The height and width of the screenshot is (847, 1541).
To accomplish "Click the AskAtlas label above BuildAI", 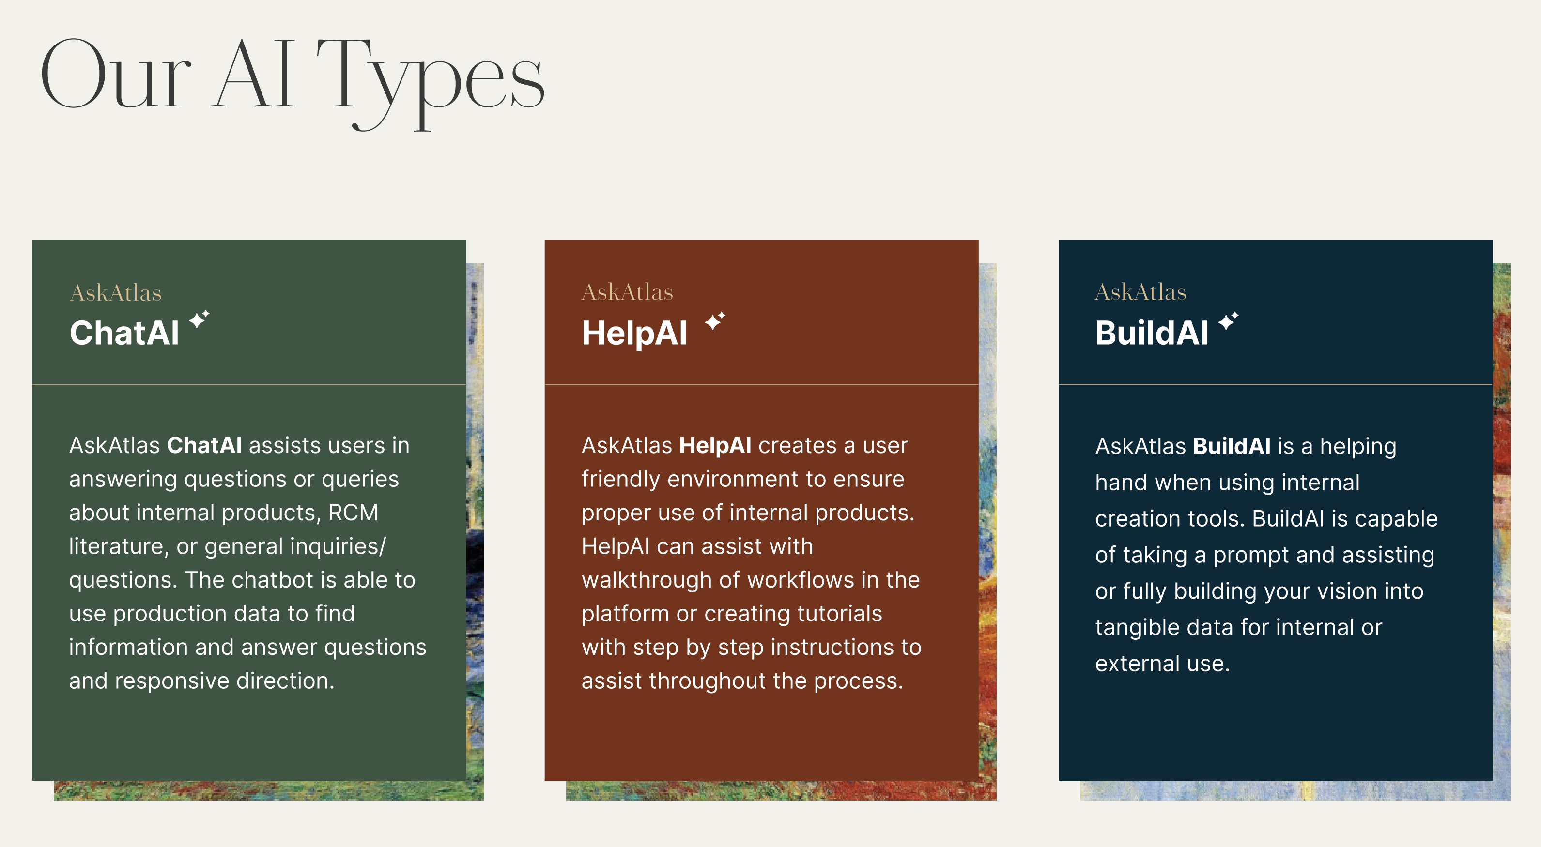I will point(1140,292).
